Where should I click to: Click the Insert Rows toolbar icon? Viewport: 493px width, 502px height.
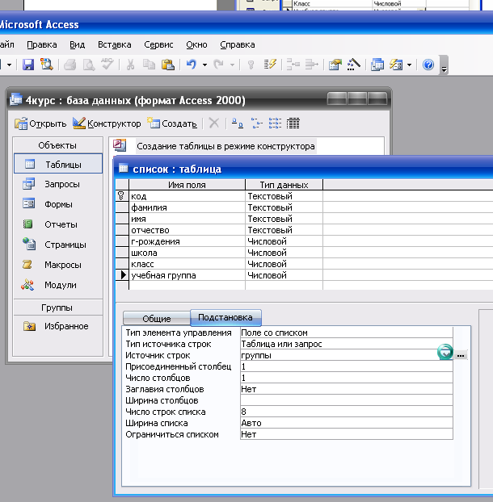coord(293,65)
